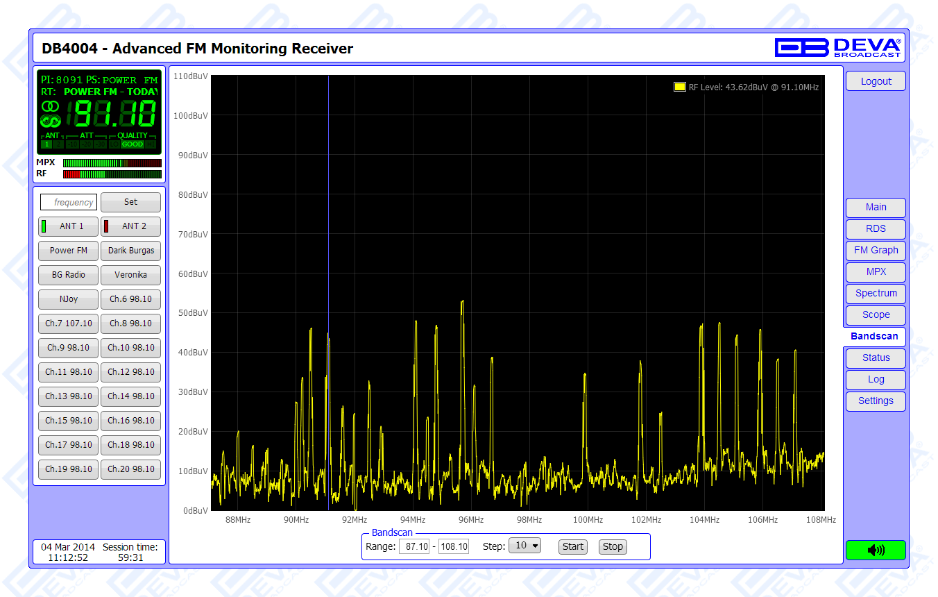This screenshot has height=597, width=938.
Task: Switch to antenna ANT 1
Action: [68, 226]
